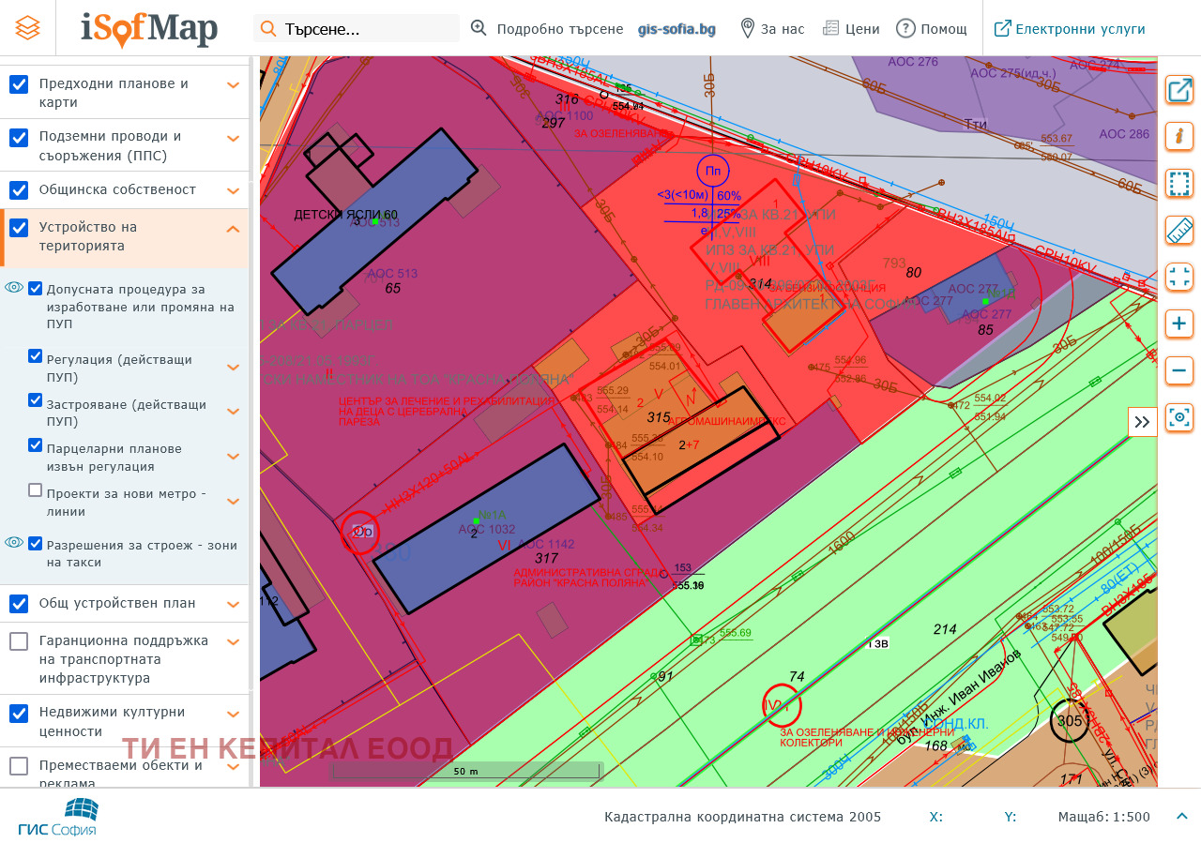
Task: Open the share/export map icon
Action: click(1179, 90)
